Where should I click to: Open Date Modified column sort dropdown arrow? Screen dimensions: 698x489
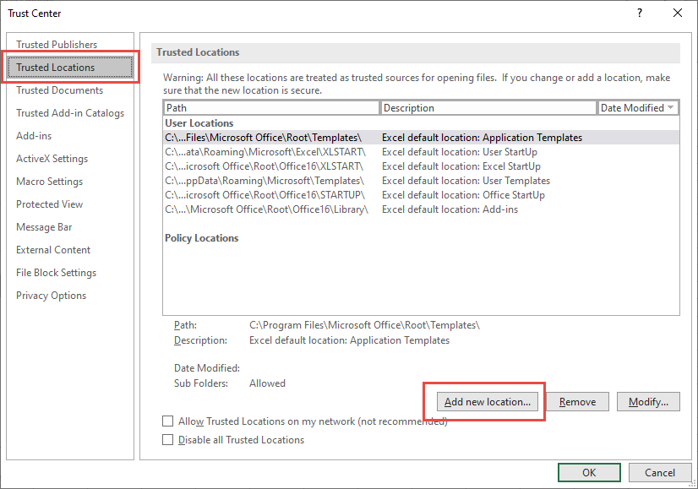tap(671, 108)
